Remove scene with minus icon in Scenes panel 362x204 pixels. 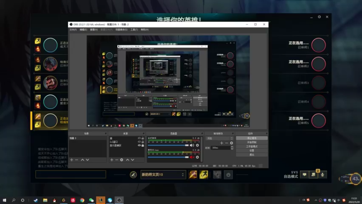click(x=76, y=160)
